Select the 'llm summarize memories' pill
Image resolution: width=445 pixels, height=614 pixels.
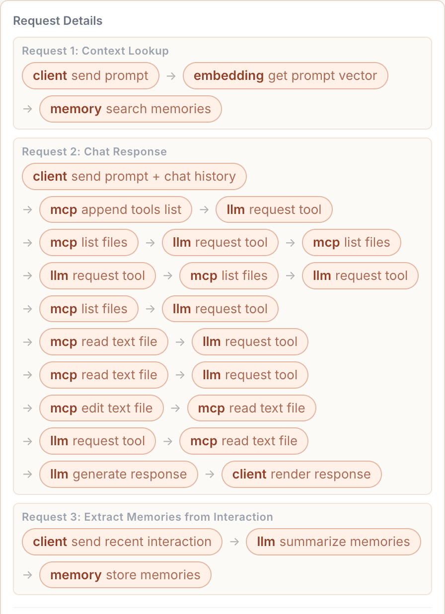[333, 542]
